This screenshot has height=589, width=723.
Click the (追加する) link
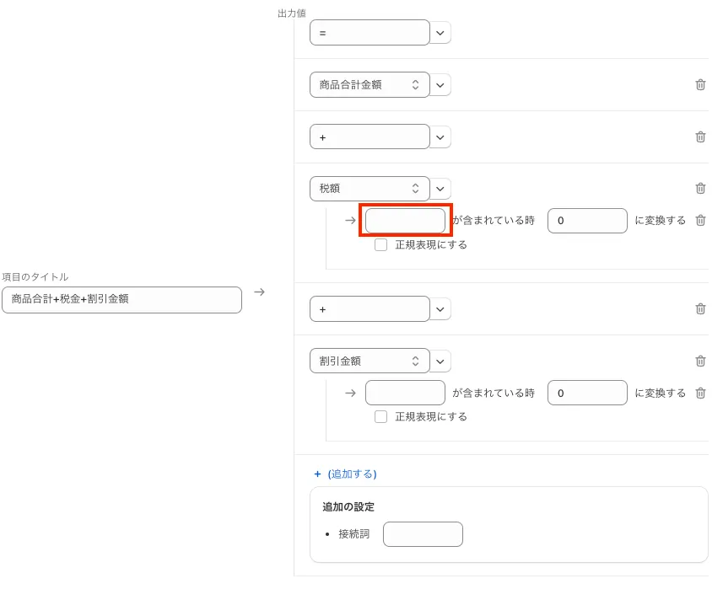(x=352, y=474)
